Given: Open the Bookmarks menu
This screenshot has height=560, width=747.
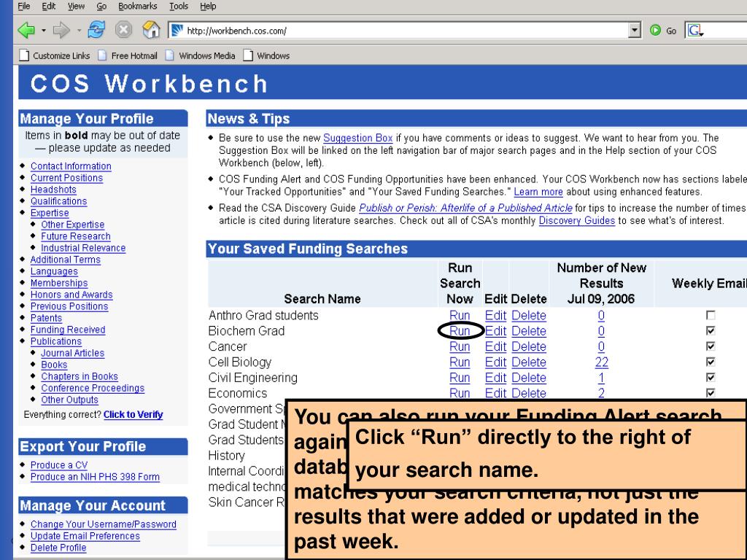Looking at the screenshot, I should point(138,6).
